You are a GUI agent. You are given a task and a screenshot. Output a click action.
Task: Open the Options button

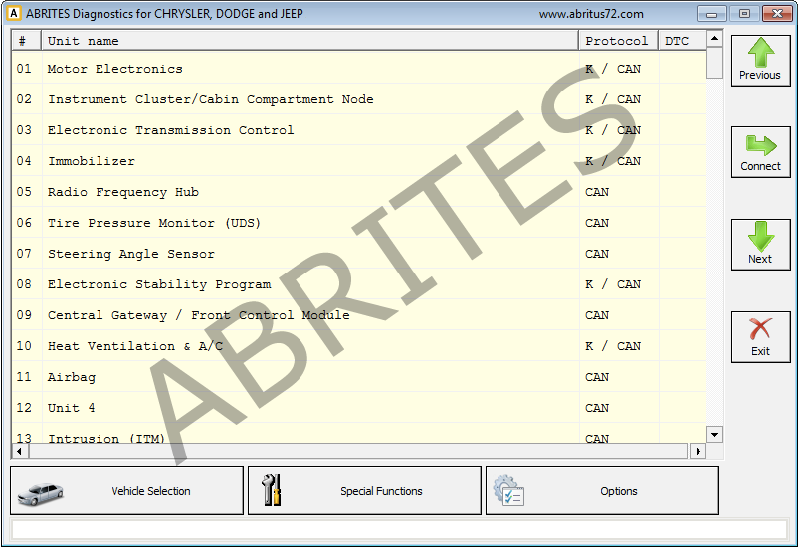(602, 491)
